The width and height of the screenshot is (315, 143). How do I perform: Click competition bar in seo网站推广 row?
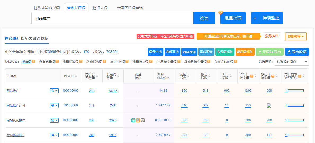click(x=296, y=135)
